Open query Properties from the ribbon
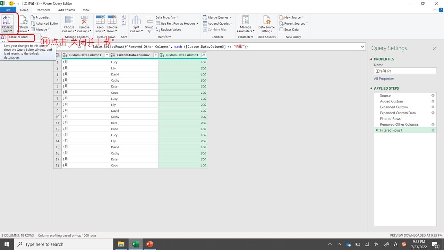This screenshot has width=444, height=250. [40, 17]
